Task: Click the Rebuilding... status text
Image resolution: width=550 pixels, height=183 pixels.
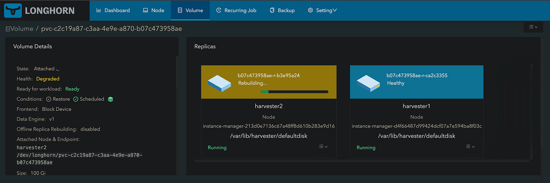Action: pos(252,83)
